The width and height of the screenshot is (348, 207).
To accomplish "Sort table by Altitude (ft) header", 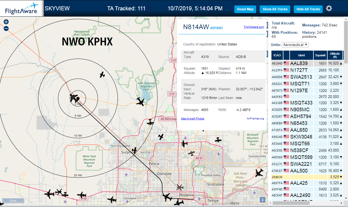I will pyautogui.click(x=335, y=55).
